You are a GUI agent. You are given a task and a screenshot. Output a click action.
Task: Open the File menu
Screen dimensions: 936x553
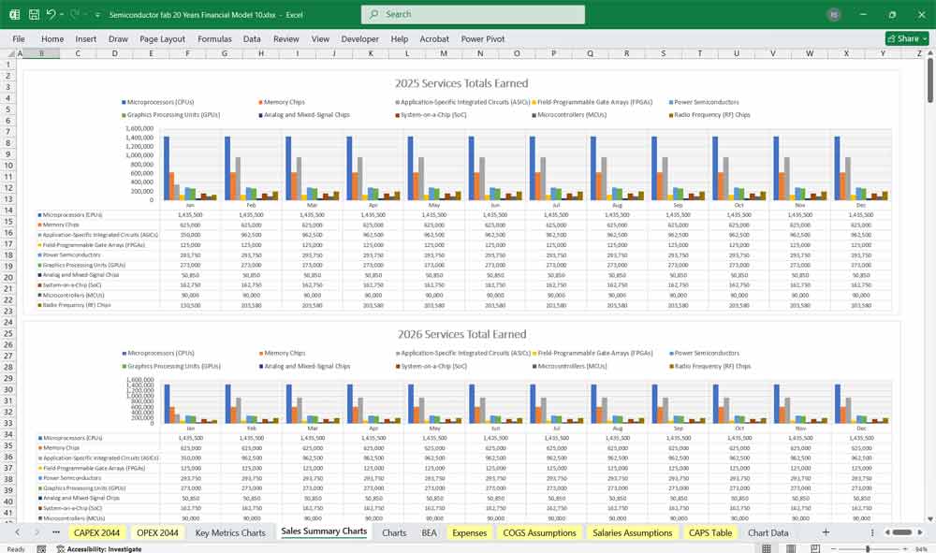19,39
